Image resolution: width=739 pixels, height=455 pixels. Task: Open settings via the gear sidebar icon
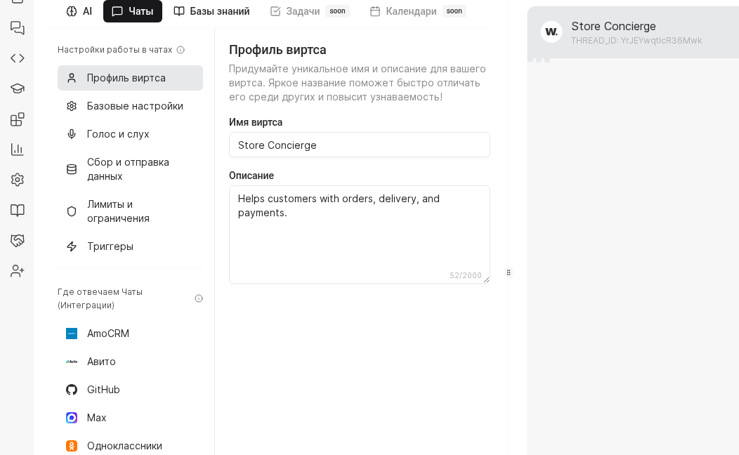coord(17,180)
